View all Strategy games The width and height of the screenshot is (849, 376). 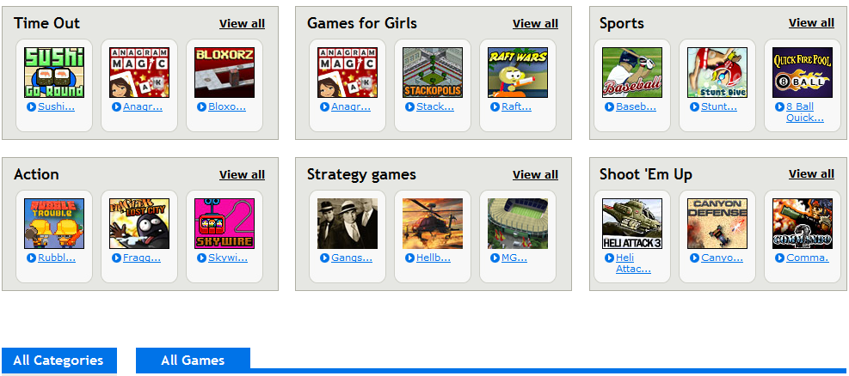pos(535,175)
